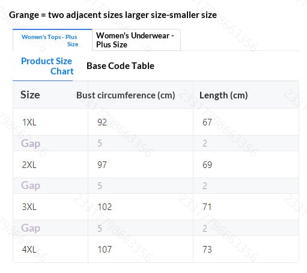Click length value 73 for 4XL

(207, 250)
